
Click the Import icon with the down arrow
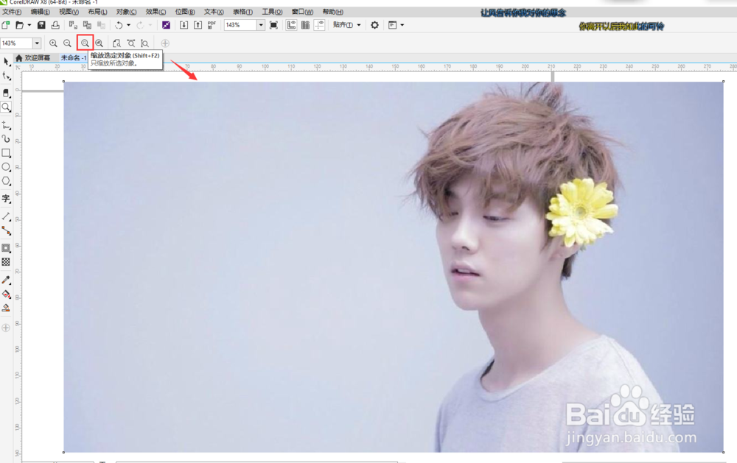(184, 25)
